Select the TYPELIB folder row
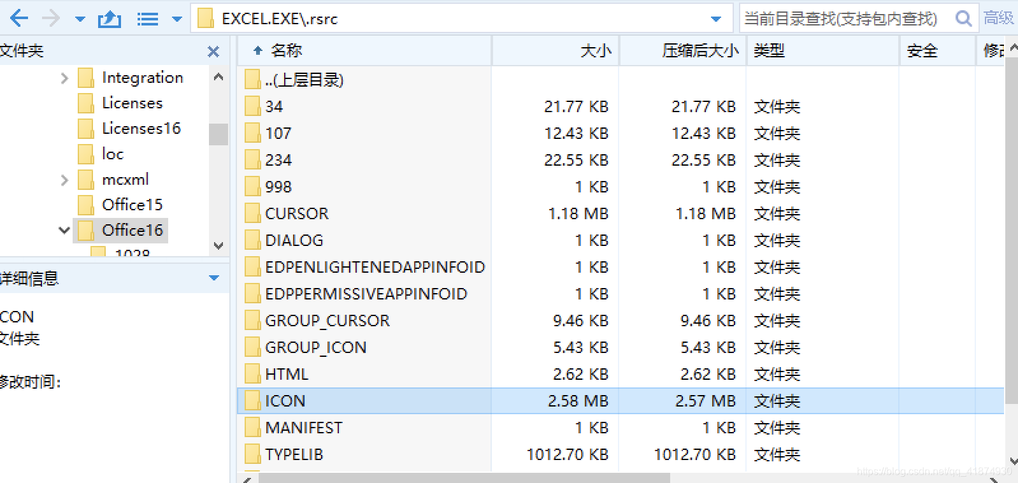This screenshot has width=1018, height=483. (621, 454)
